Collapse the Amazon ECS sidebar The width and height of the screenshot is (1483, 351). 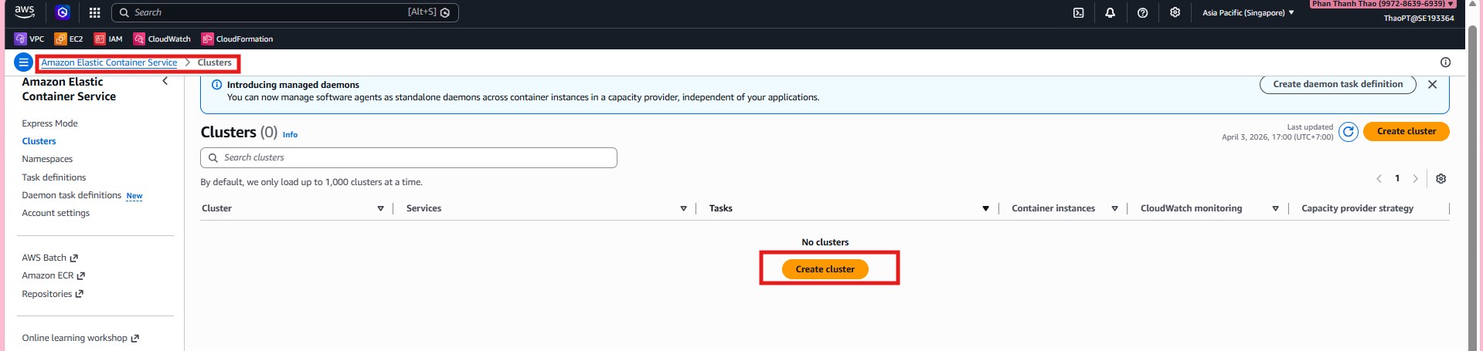[165, 81]
